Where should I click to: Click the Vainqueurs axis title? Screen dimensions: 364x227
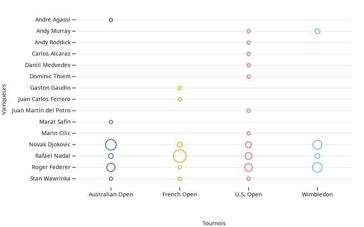(x=5, y=99)
